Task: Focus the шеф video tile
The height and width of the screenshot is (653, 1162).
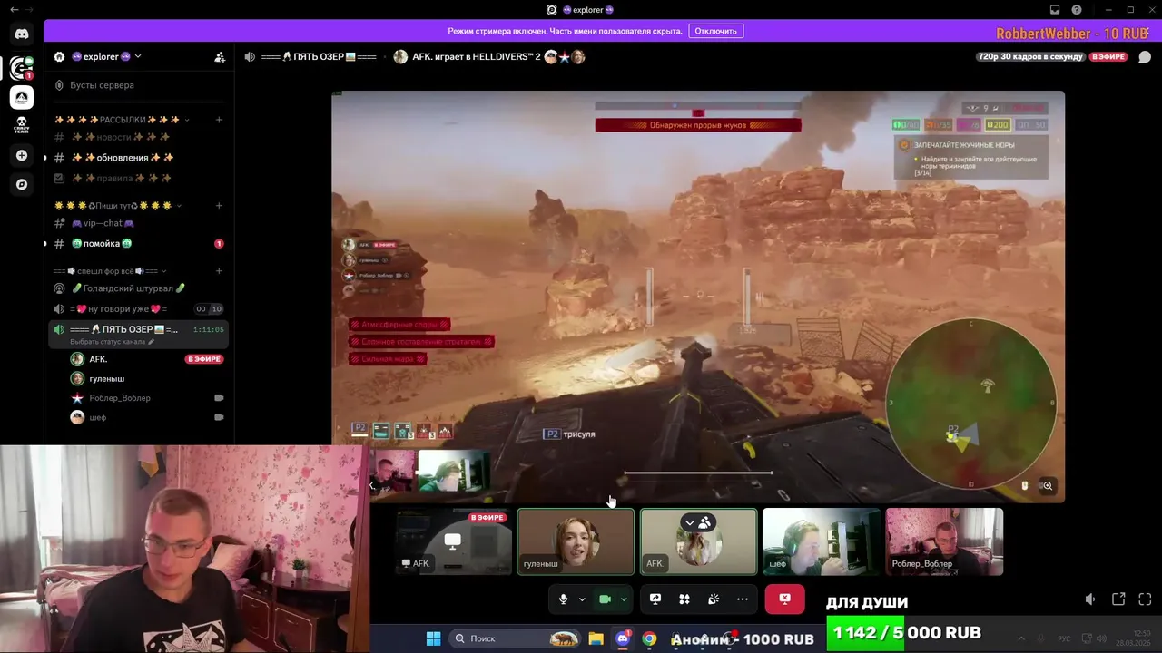Action: [x=822, y=541]
